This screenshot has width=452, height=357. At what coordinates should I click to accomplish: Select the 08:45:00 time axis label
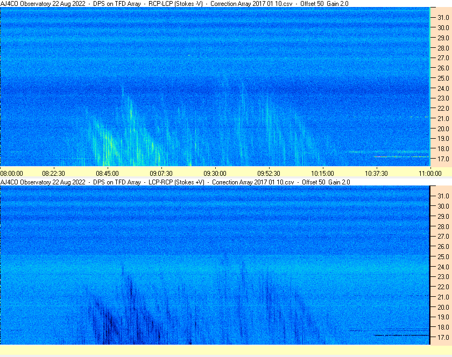107,174
